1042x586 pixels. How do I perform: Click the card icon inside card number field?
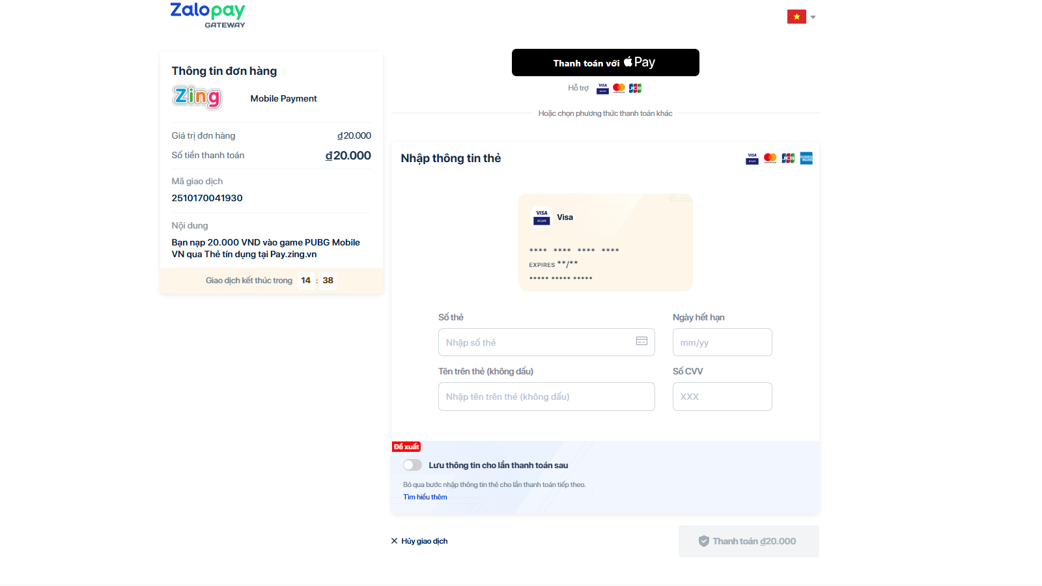tap(641, 341)
